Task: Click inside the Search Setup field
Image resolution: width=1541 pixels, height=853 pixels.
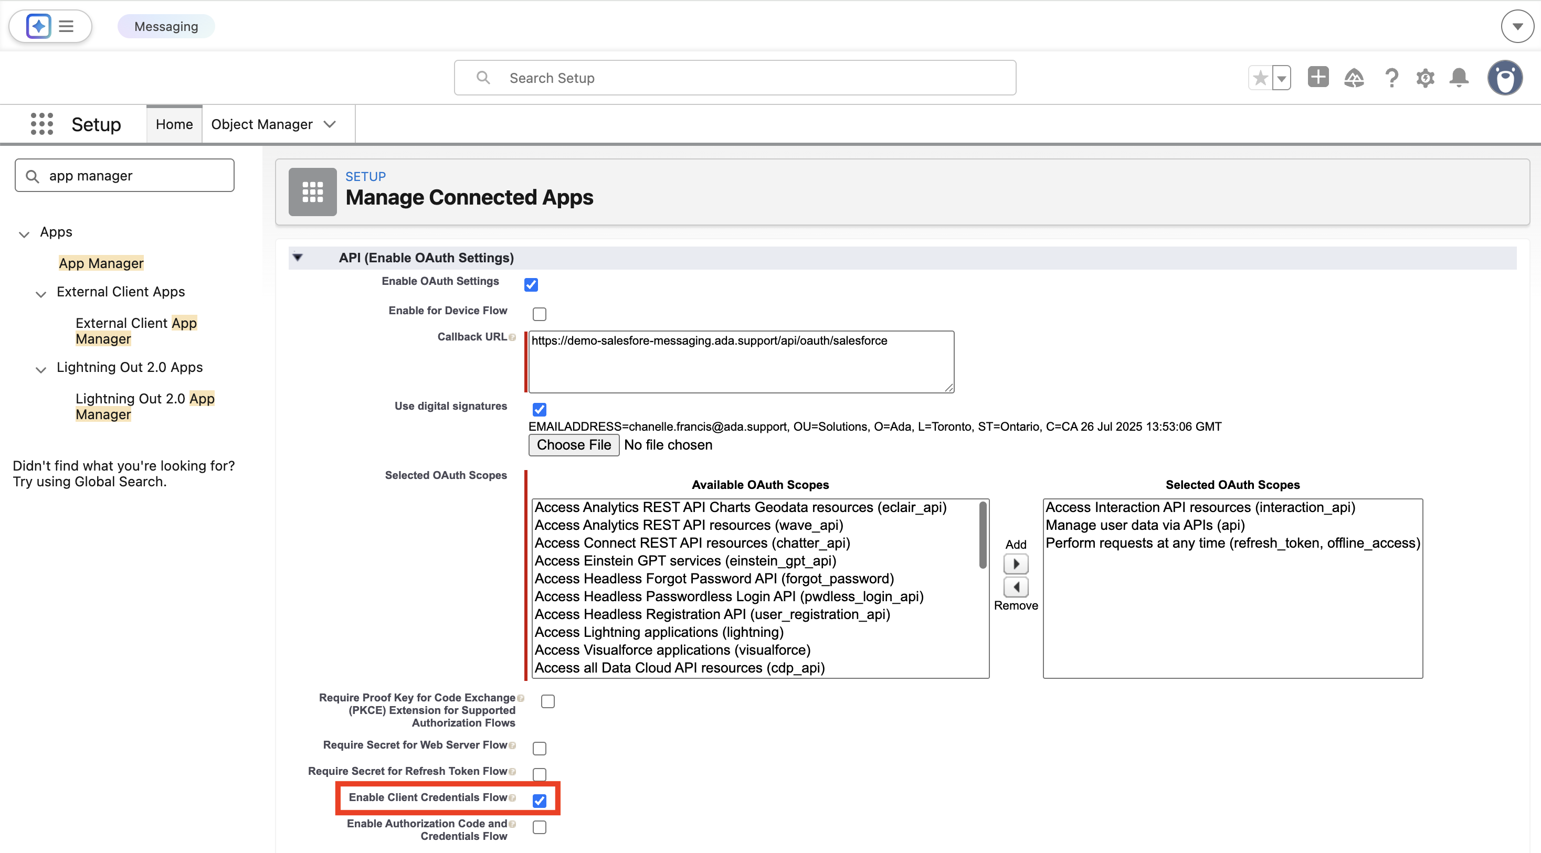Action: pos(734,77)
